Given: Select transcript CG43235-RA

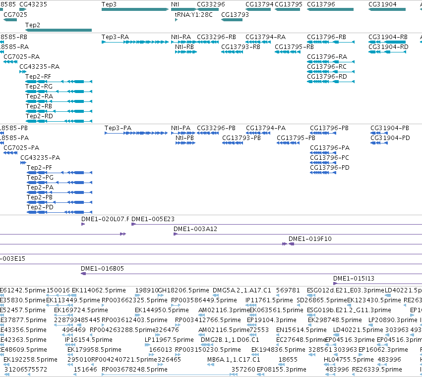Looking at the screenshot, I should (23, 72).
